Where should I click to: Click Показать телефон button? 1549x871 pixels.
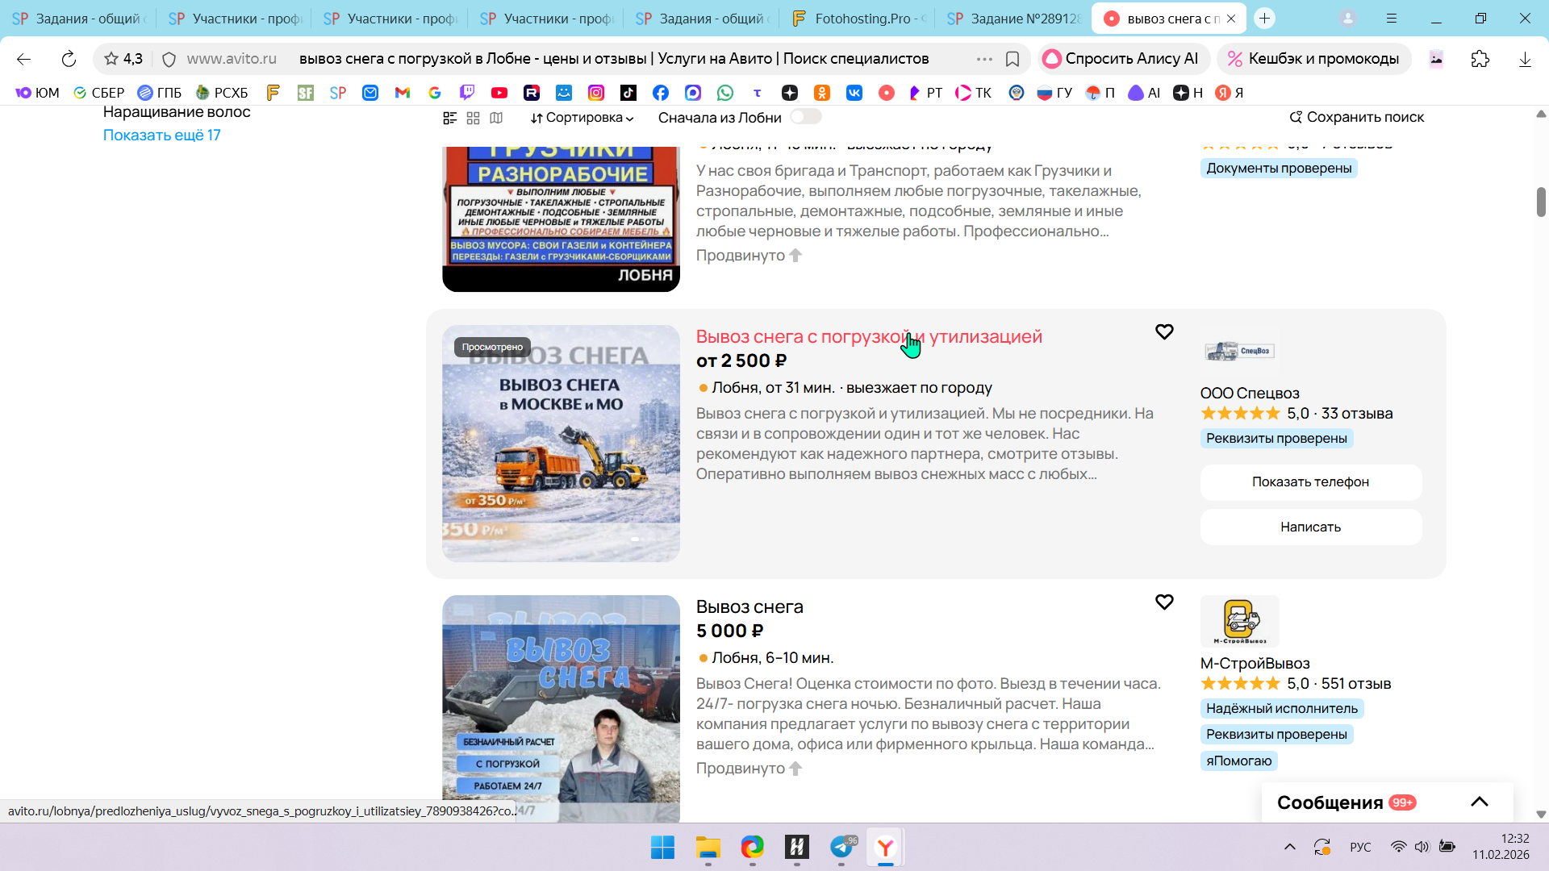1310,481
